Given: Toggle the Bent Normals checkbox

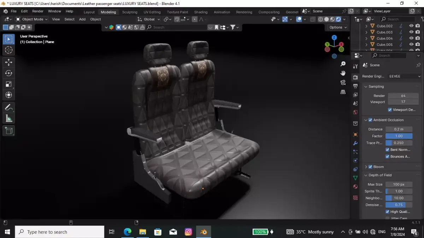Looking at the screenshot, I should click(387, 149).
